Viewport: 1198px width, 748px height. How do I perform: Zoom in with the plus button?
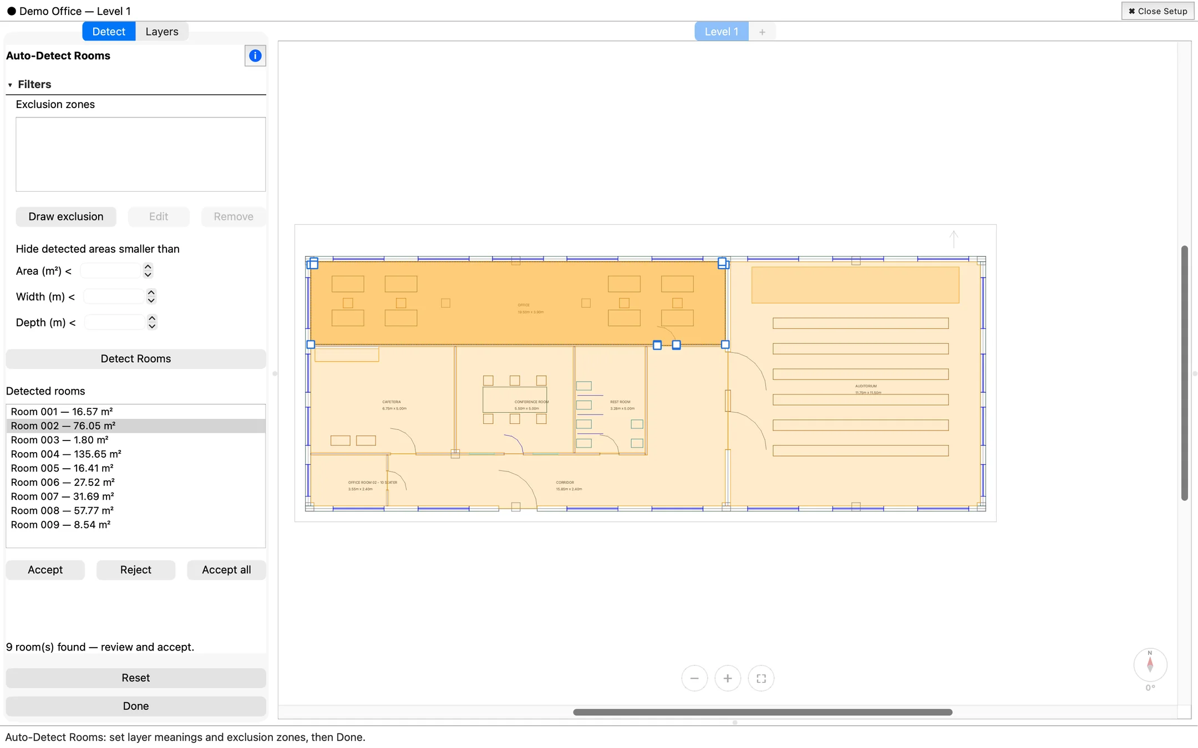coord(728,678)
